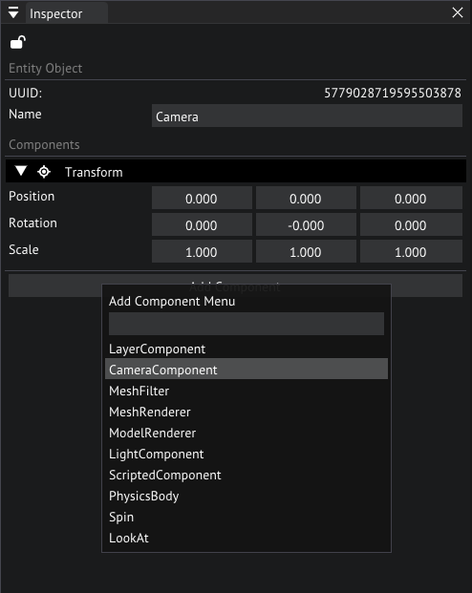472x593 pixels.
Task: Edit Position Z value field
Action: 411,199
